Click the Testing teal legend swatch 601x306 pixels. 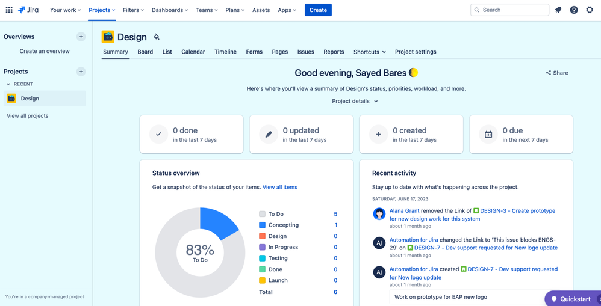click(262, 258)
